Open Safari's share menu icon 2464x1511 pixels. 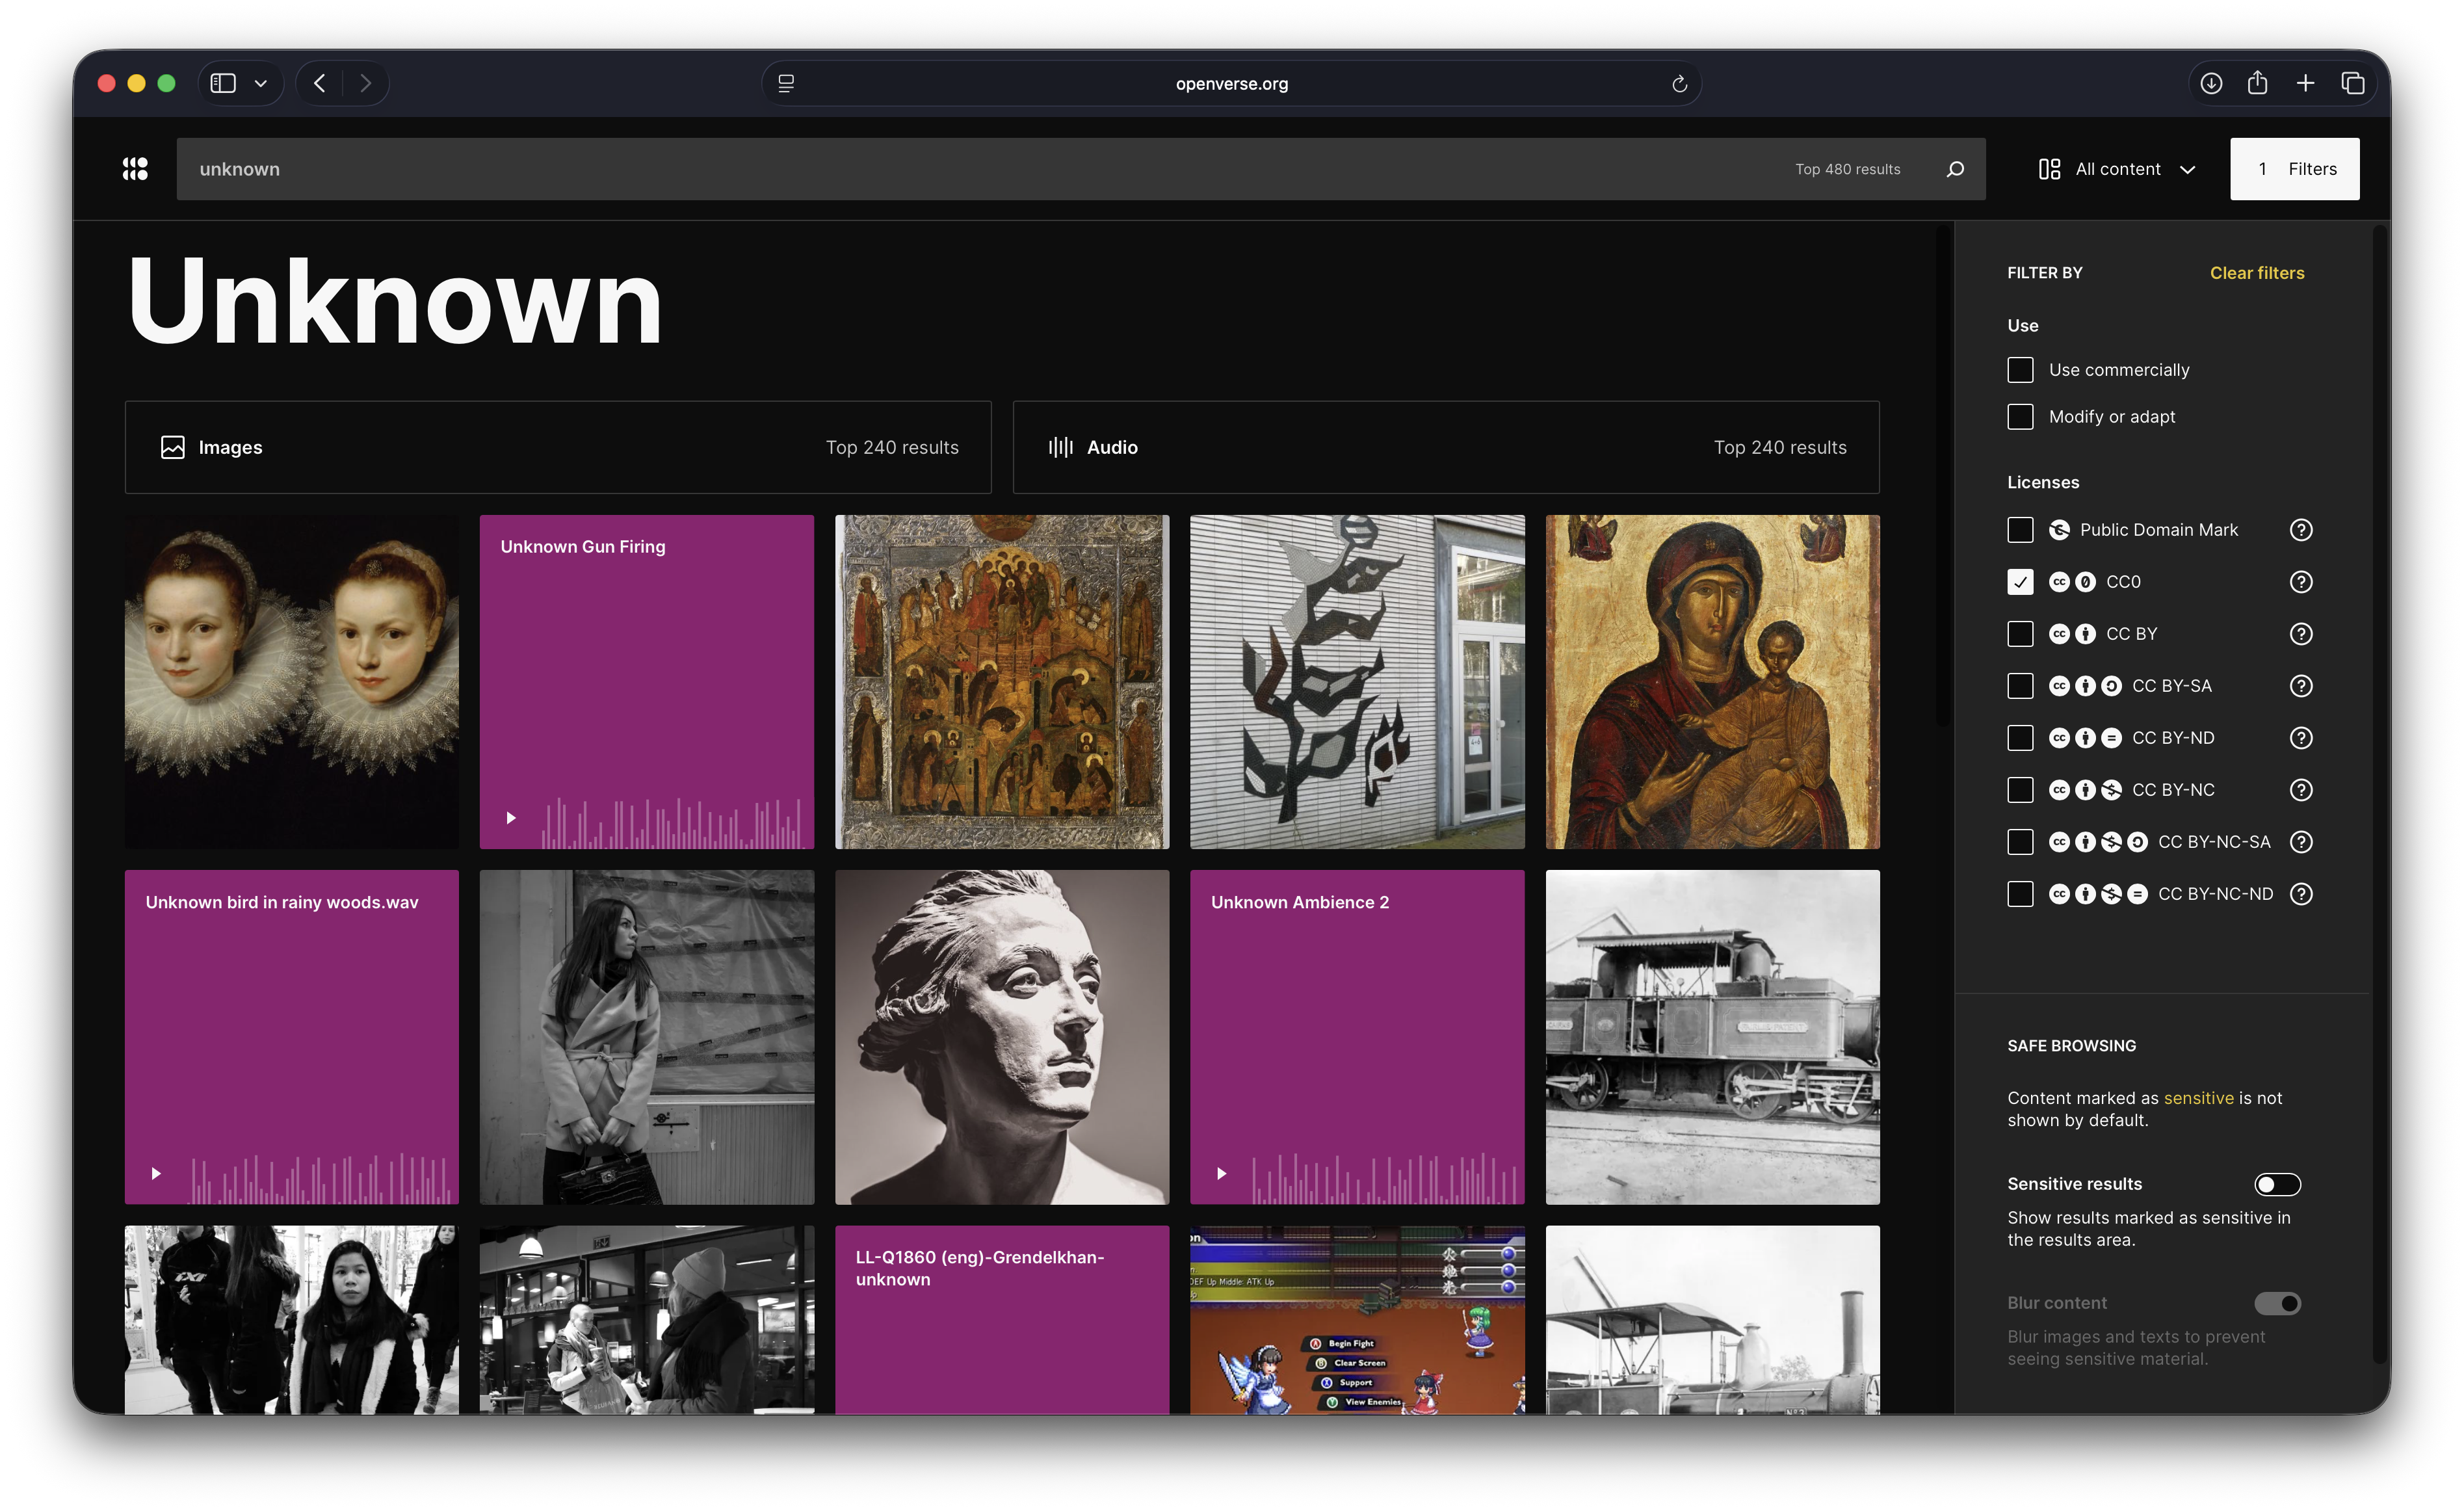coord(2257,83)
